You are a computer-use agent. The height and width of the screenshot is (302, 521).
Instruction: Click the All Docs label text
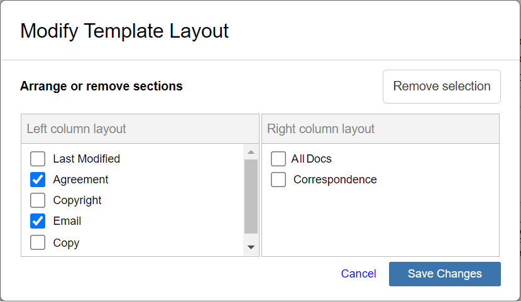coord(311,159)
